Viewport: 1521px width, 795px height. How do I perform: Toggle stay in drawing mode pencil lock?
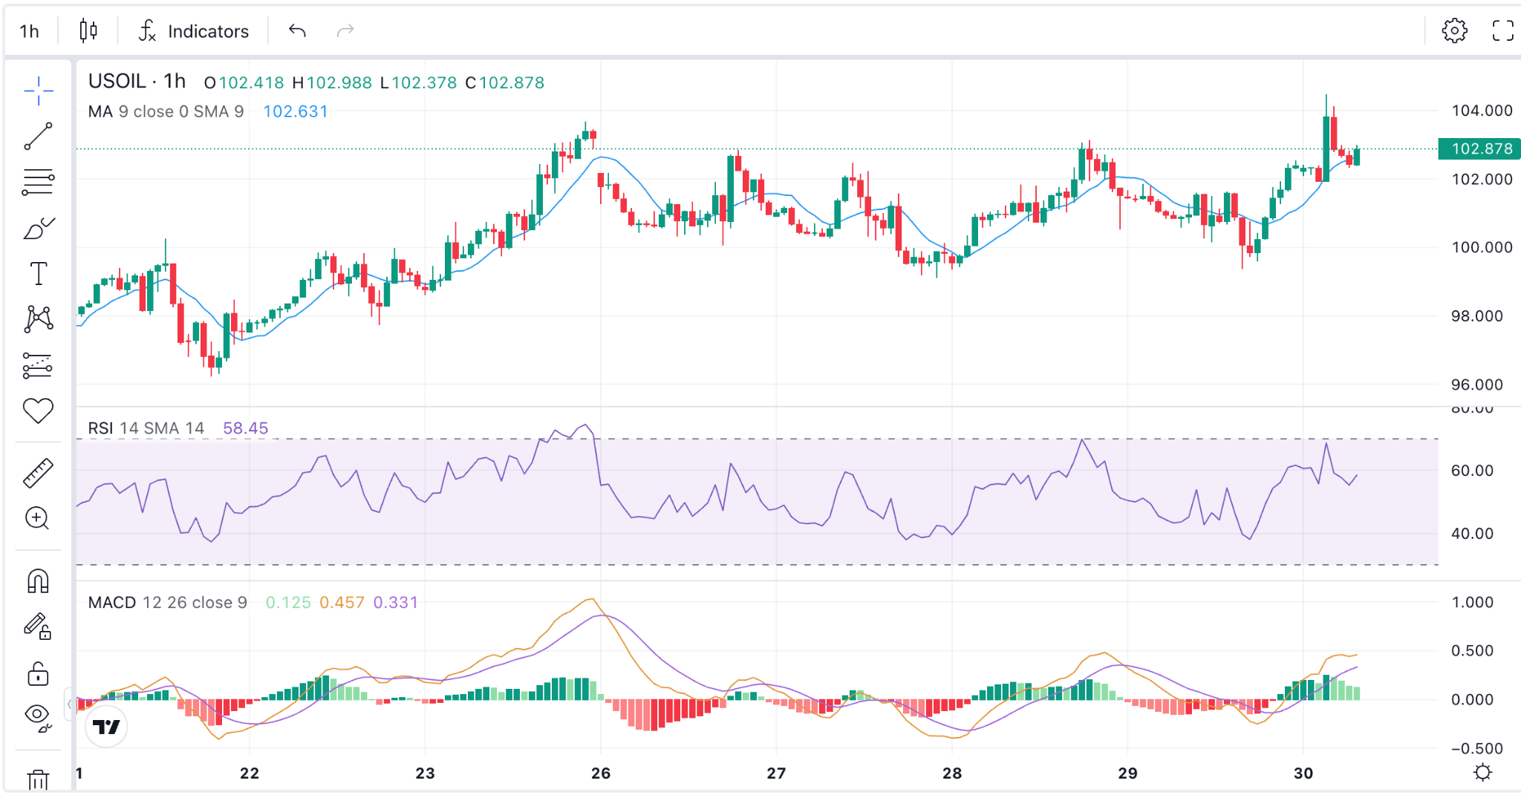[39, 627]
